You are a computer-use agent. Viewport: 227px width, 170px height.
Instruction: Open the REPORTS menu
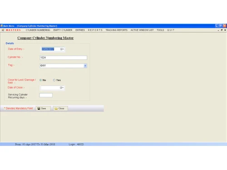95,30
